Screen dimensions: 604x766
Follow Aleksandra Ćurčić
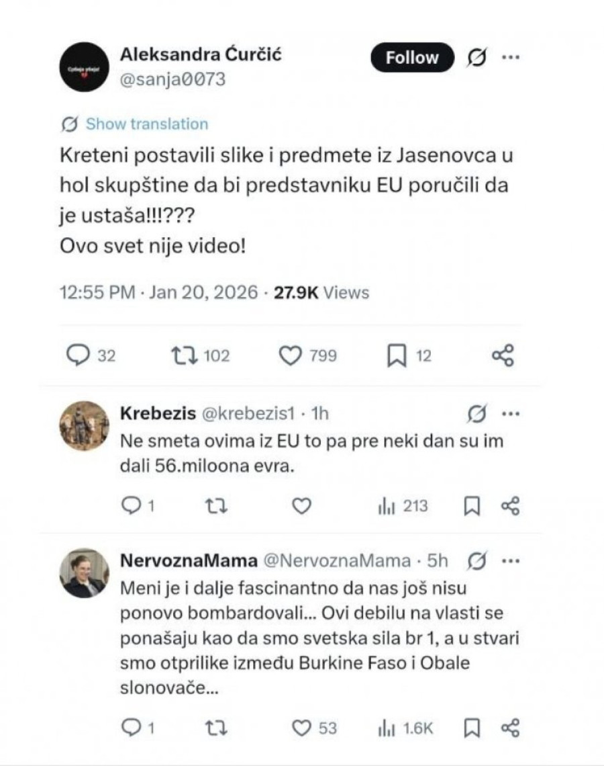[x=411, y=57]
